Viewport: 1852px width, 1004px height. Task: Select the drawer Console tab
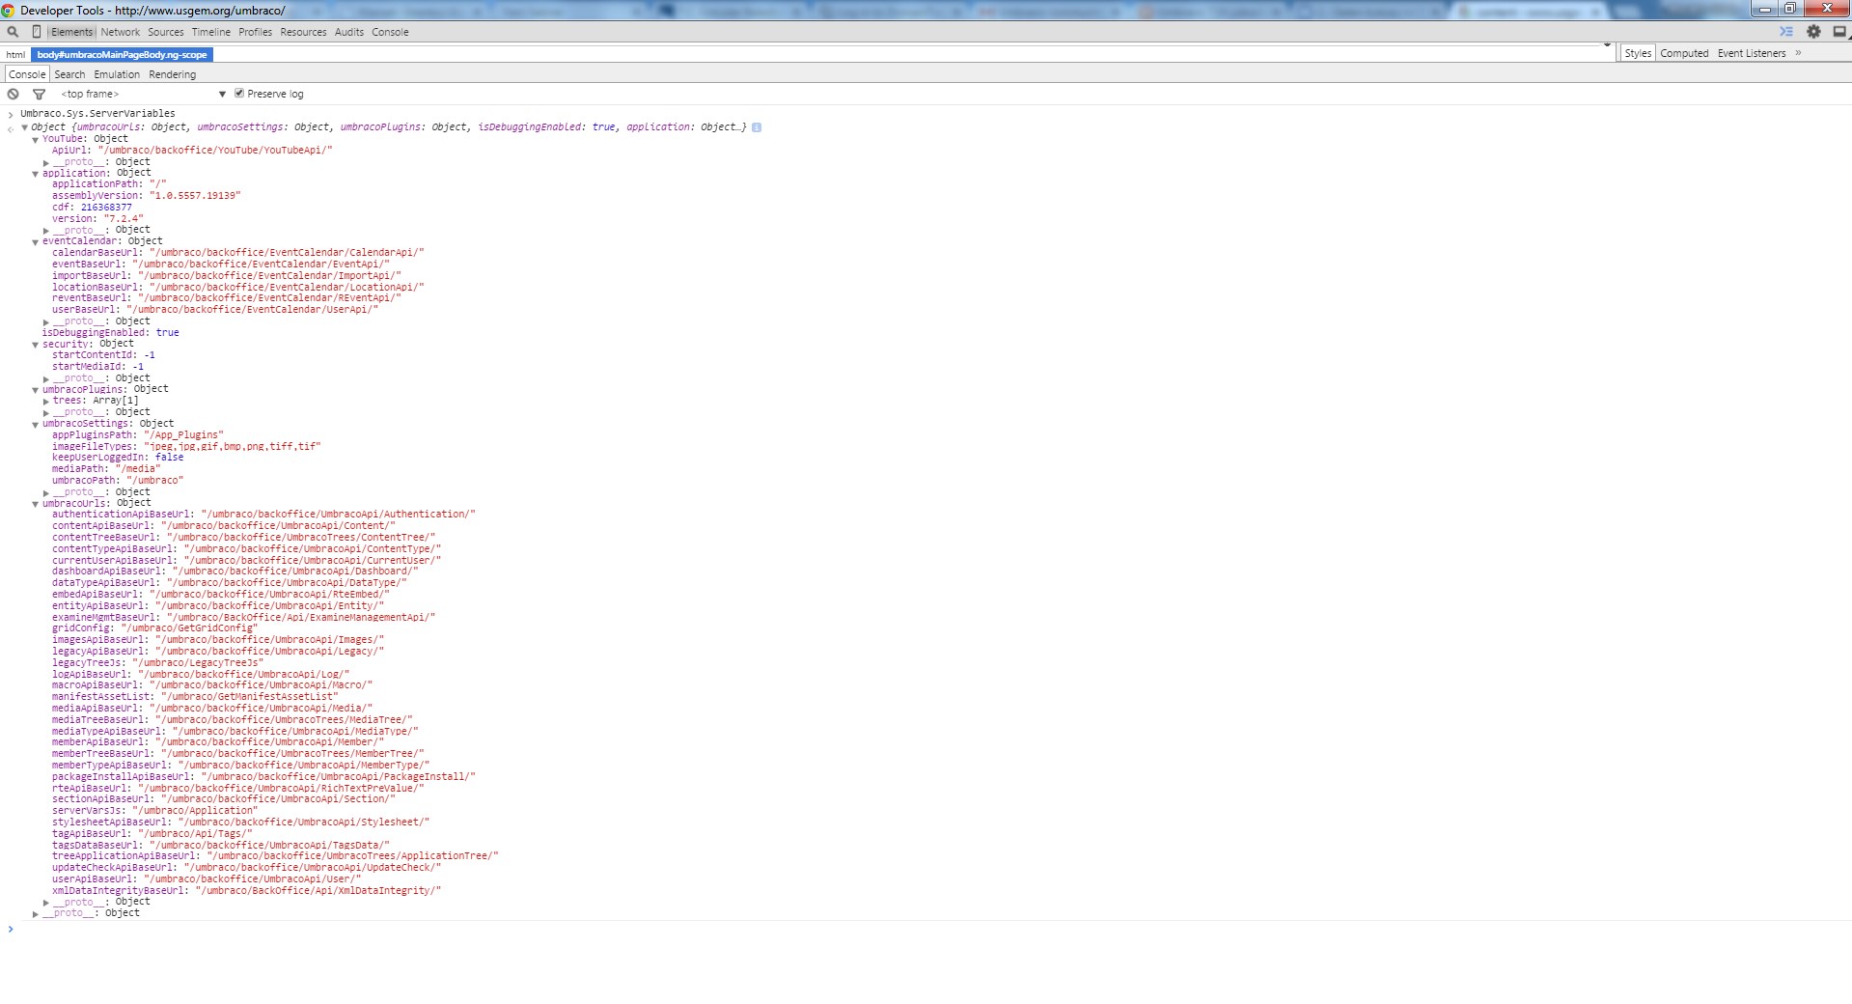pos(27,74)
